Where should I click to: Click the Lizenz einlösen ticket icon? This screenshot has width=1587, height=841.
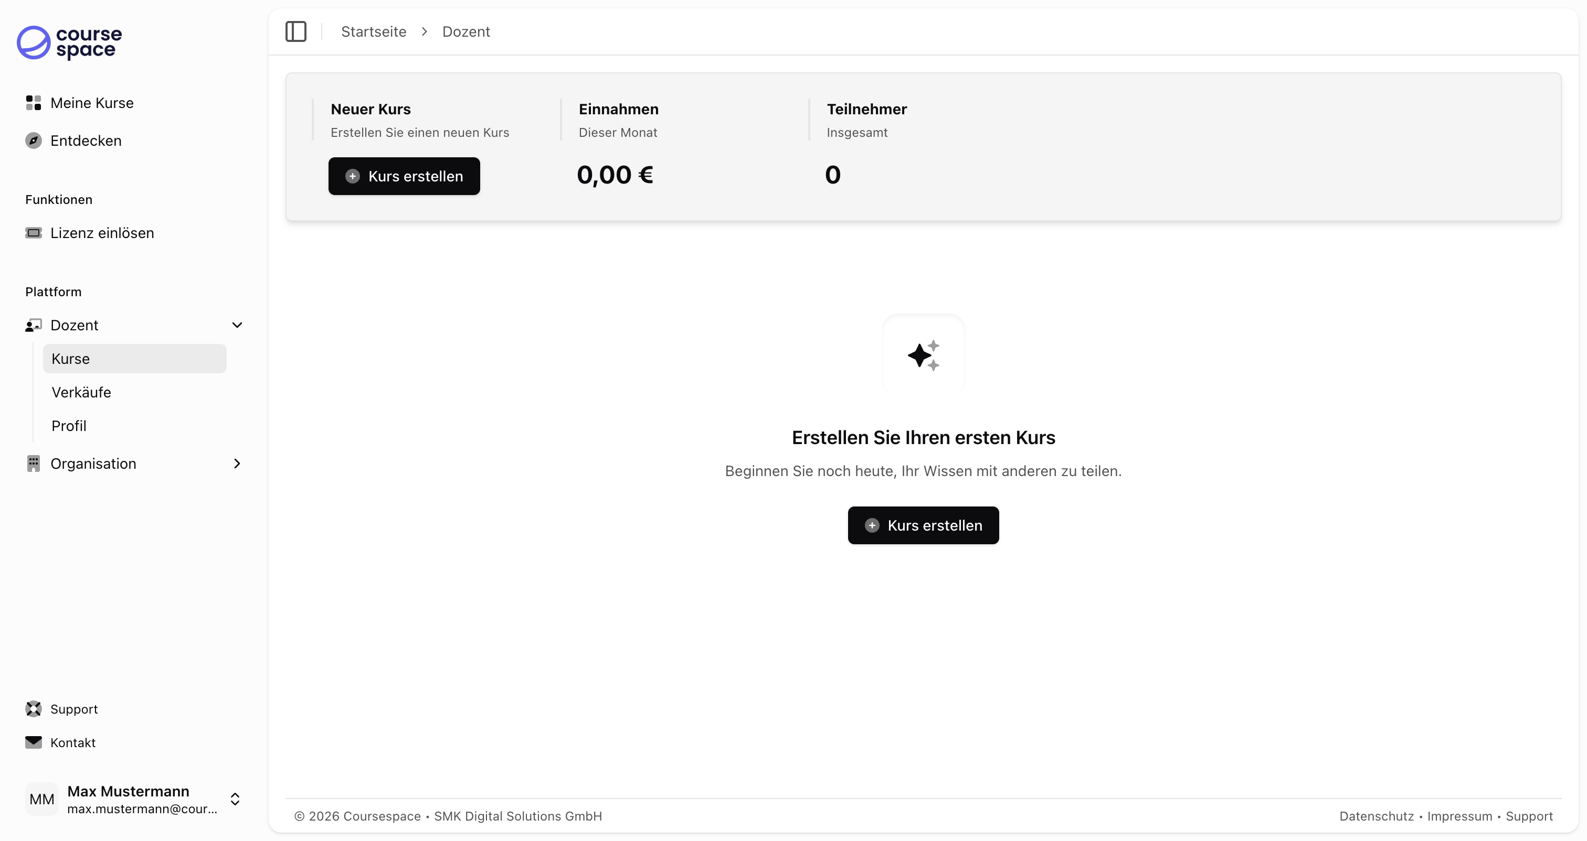(33, 233)
